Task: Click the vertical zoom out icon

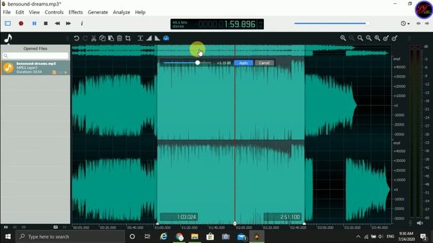Action: pyautogui.click(x=394, y=38)
